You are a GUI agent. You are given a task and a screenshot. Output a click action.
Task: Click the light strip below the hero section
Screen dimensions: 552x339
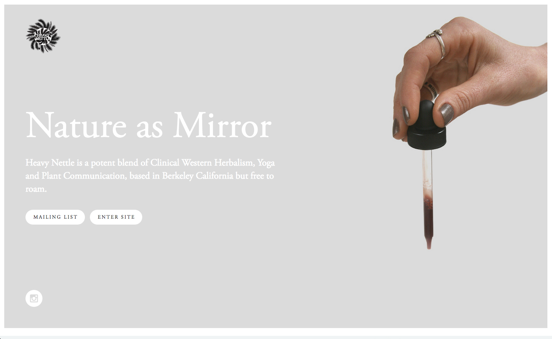[276, 337]
